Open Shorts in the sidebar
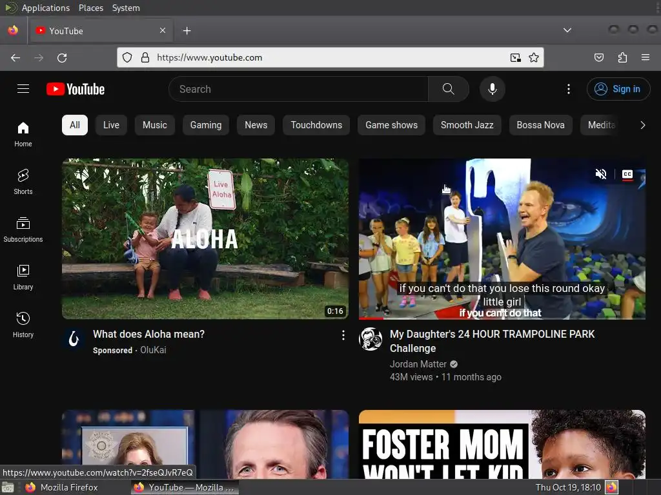The height and width of the screenshot is (495, 661). [23, 182]
